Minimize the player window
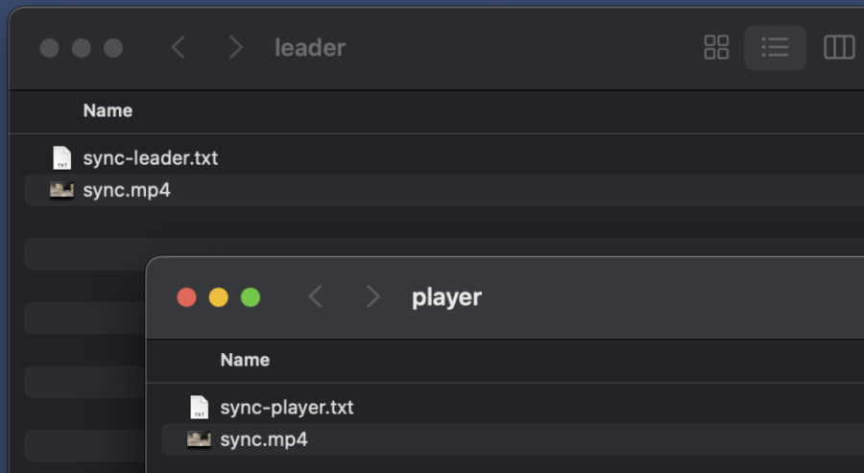Screen dimensions: 864x473 coord(218,297)
